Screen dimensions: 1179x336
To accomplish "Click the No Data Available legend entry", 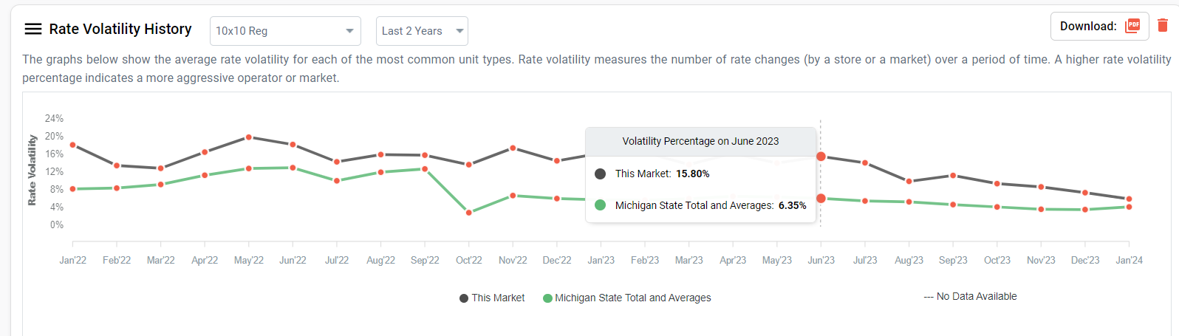I will pos(970,296).
